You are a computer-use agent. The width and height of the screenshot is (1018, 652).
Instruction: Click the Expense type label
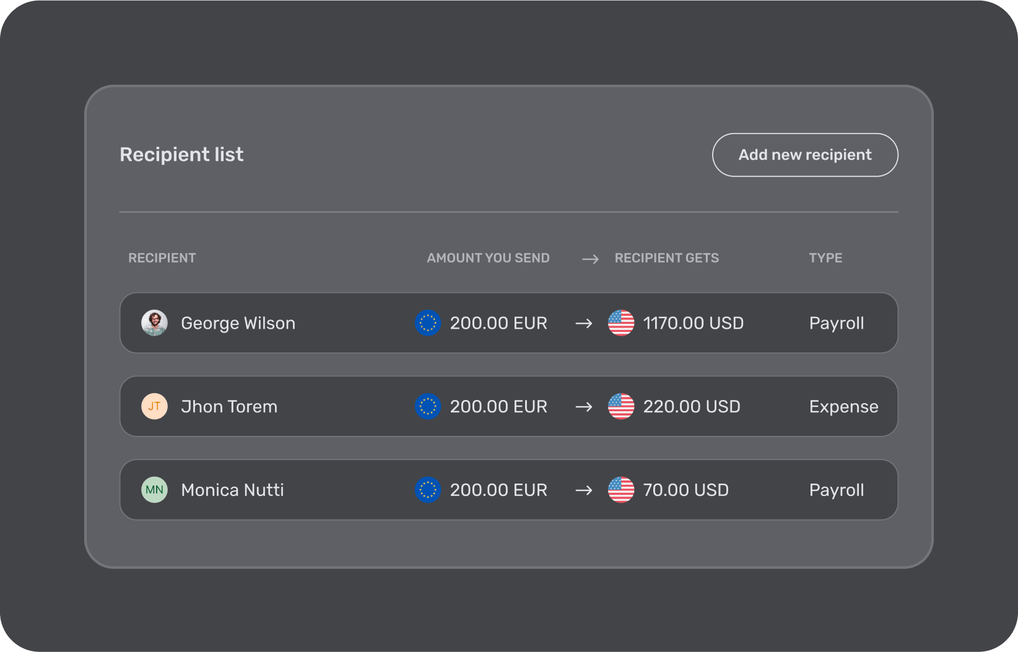(843, 407)
